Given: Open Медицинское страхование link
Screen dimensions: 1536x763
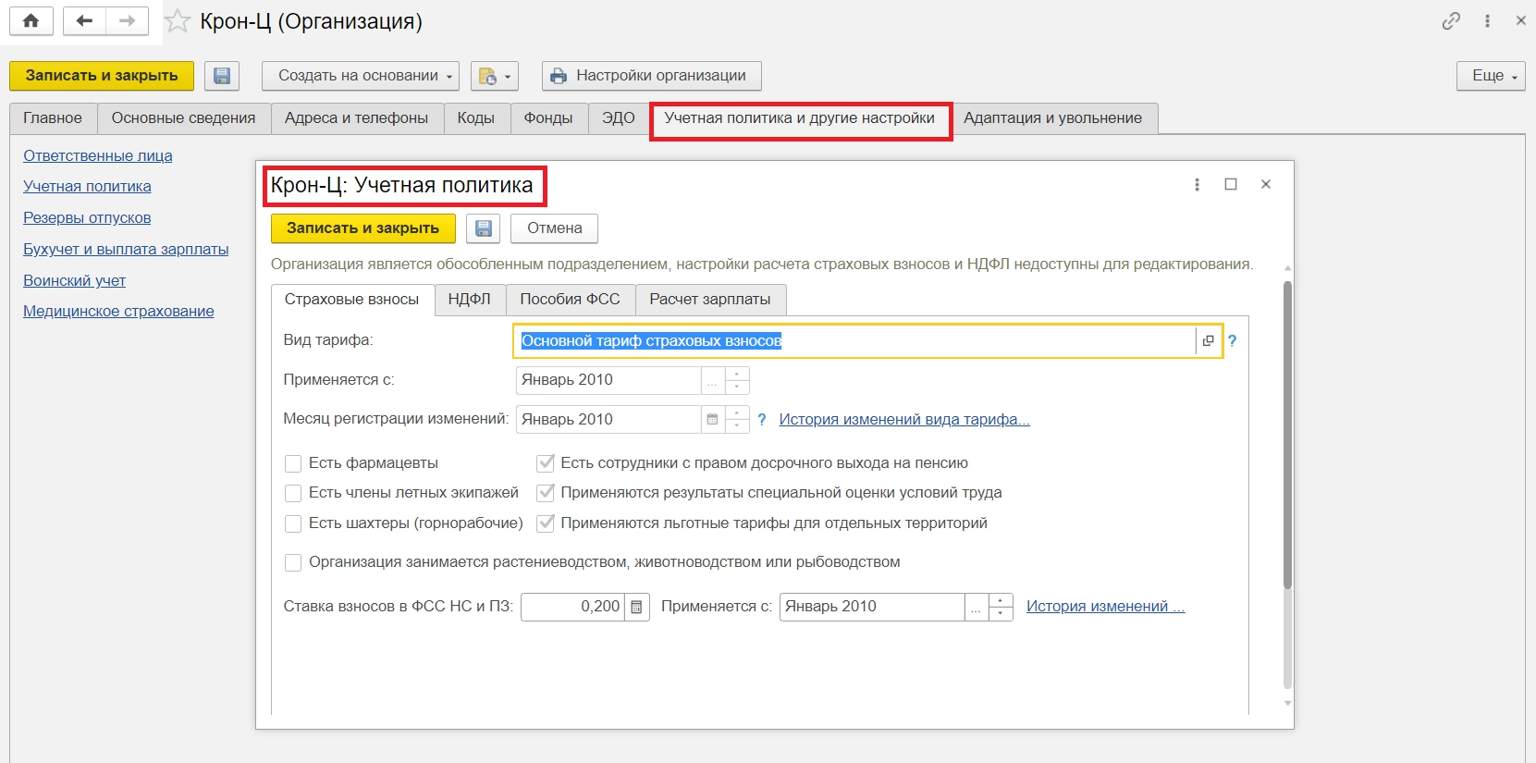Looking at the screenshot, I should [118, 312].
